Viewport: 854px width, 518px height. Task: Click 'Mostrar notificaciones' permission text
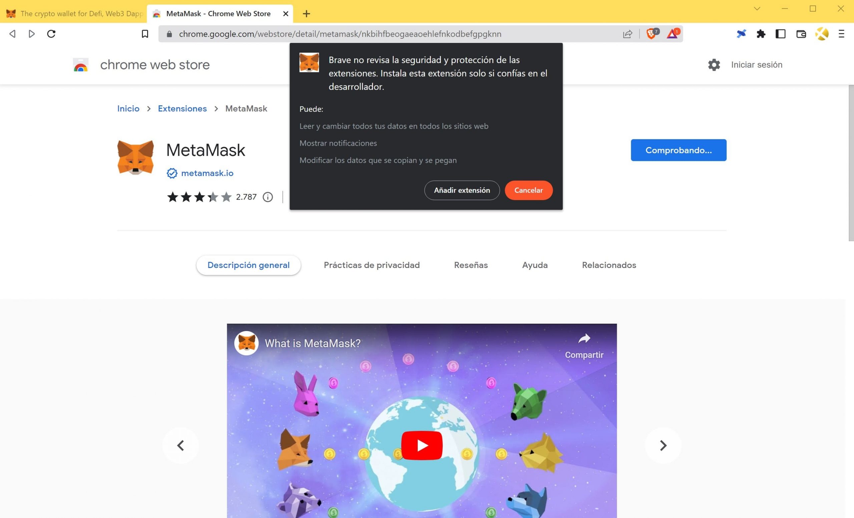click(x=338, y=143)
